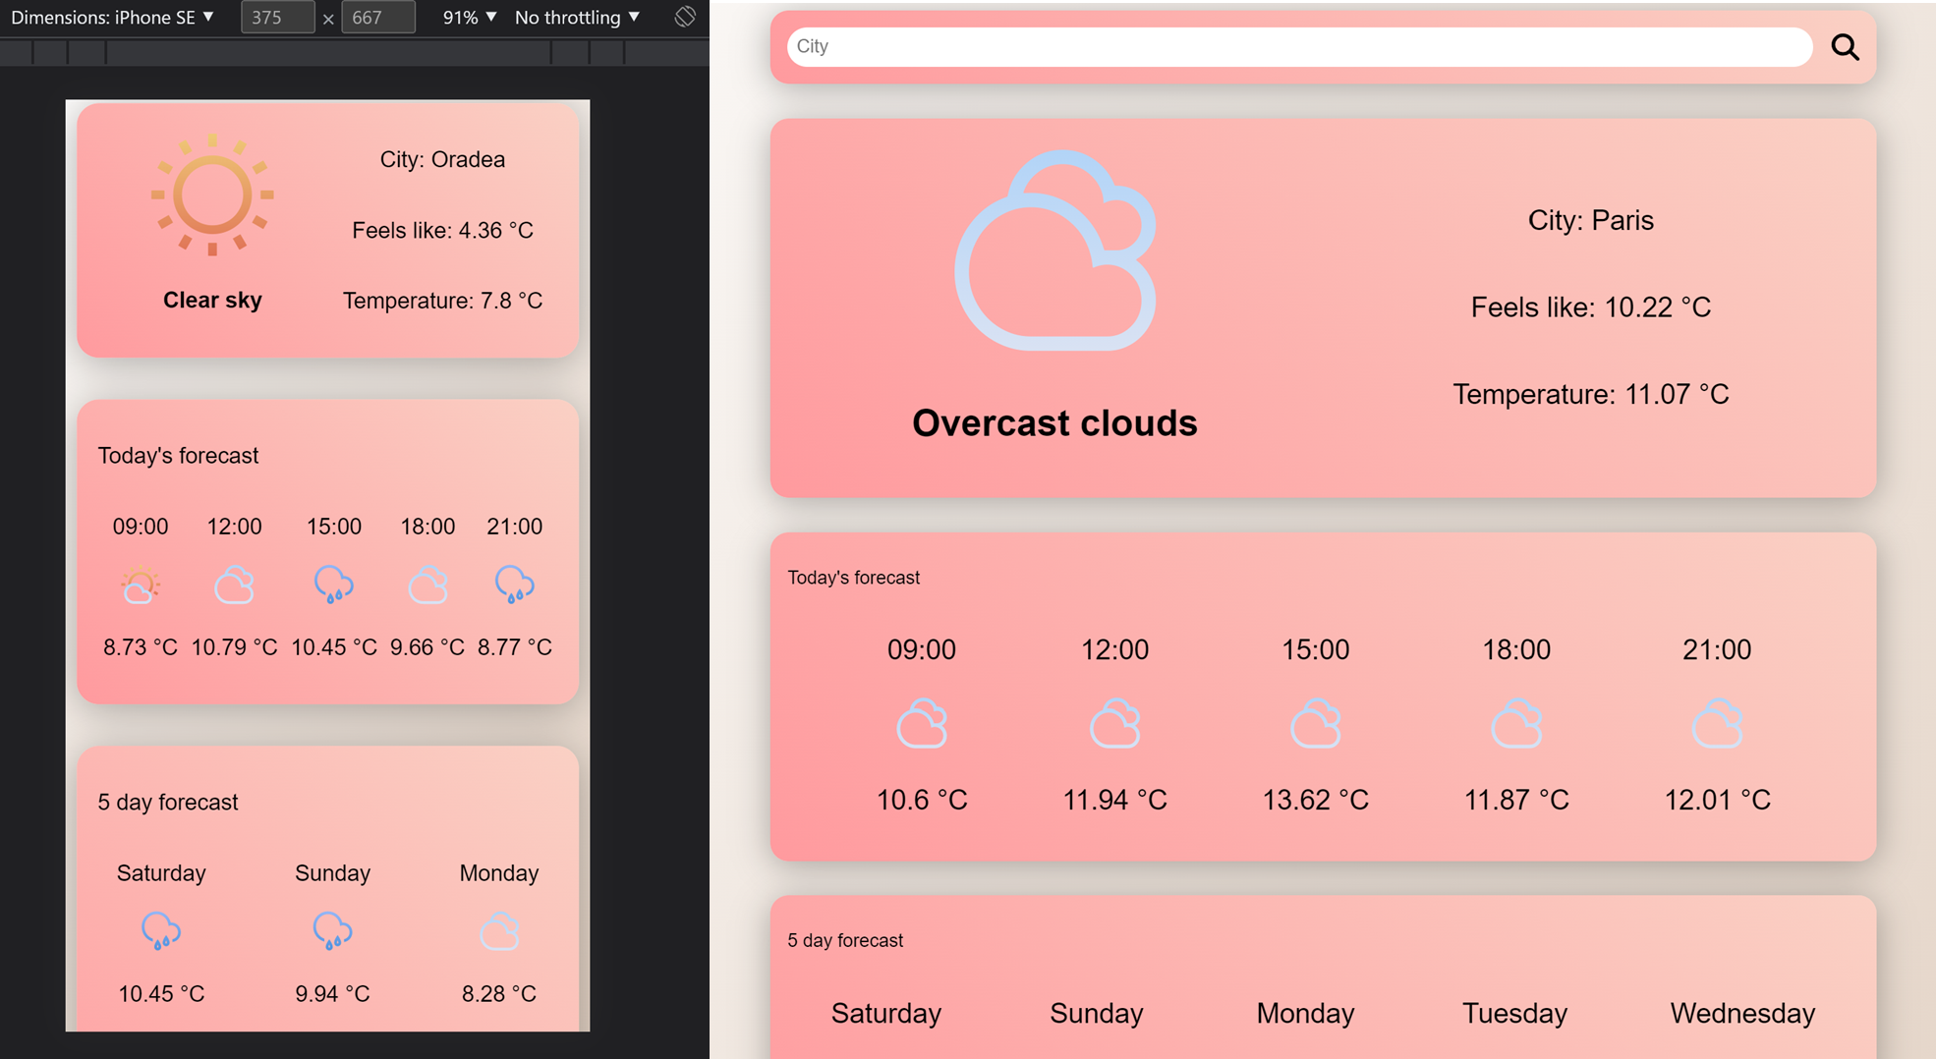Image resolution: width=1936 pixels, height=1059 pixels.
Task: Click the cloud icon at 12:00 in Paris forecast
Action: 1115,724
